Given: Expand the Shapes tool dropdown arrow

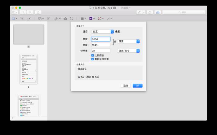Looking at the screenshot, I should [x=43, y=19].
